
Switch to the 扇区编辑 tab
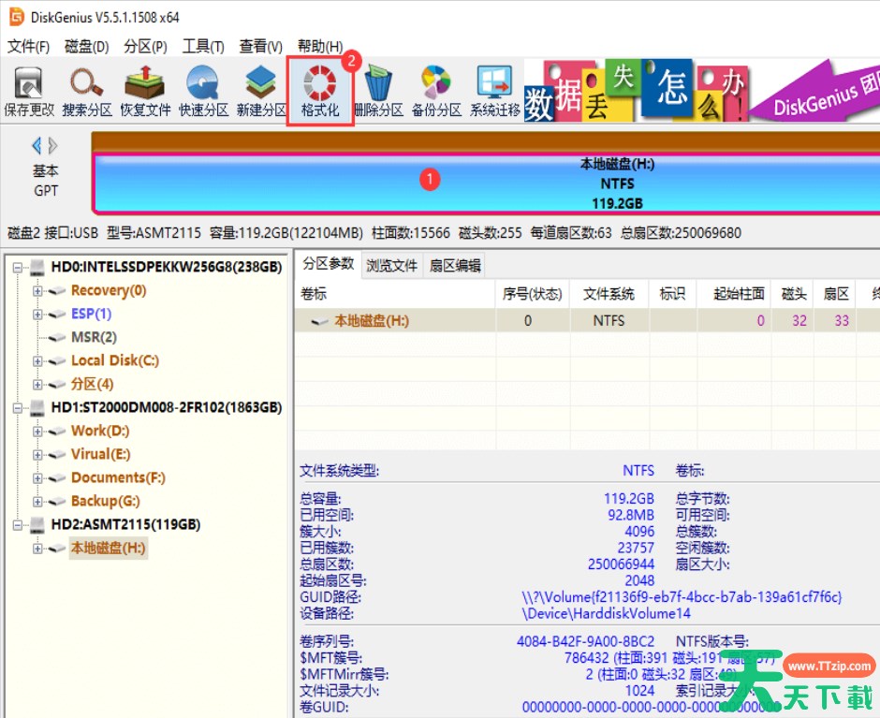455,266
